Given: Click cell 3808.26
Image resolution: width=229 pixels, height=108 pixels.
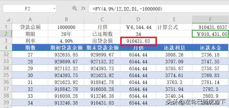Looking at the screenshot, I should pos(174,54).
